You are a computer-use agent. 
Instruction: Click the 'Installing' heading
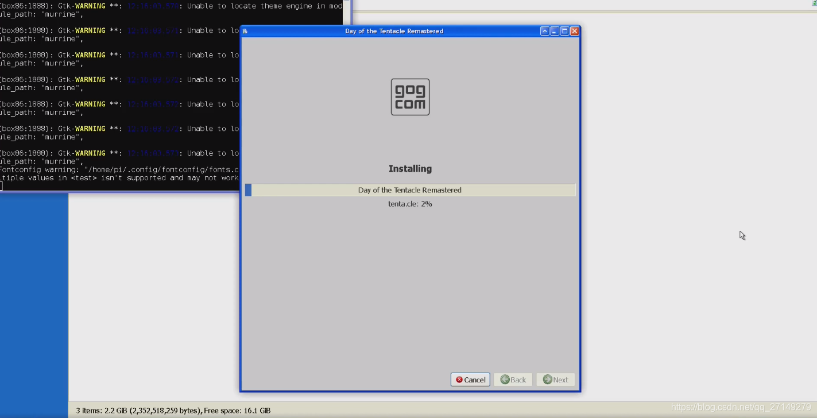410,169
